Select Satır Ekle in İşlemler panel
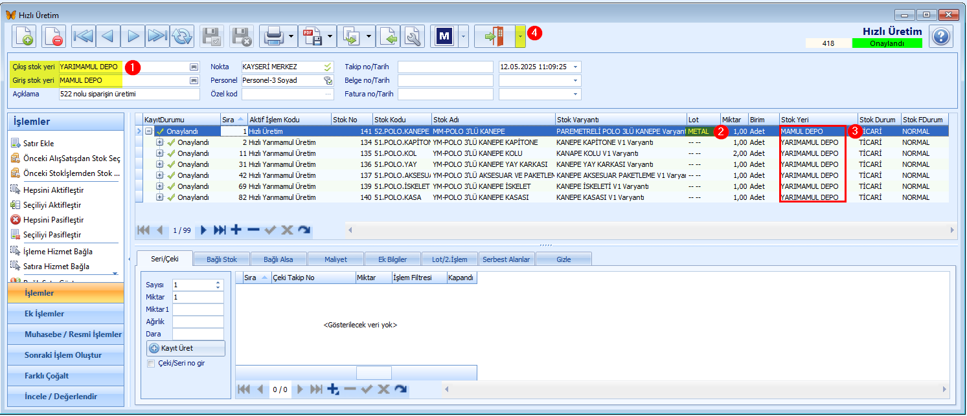The image size is (967, 416). pos(38,143)
